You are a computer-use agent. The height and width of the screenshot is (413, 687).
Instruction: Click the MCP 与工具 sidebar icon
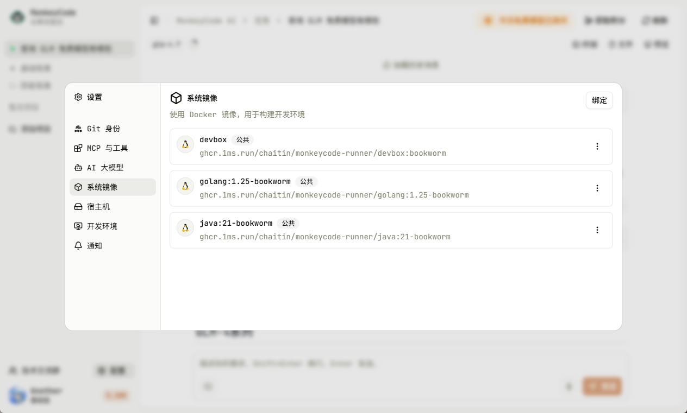pyautogui.click(x=78, y=148)
